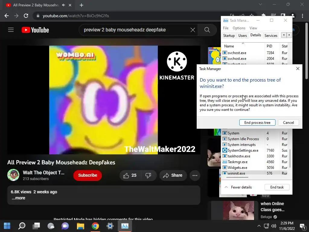Viewport: 309px width, 232px height.
Task: Open File Explorer from taskbar
Action: point(80,226)
